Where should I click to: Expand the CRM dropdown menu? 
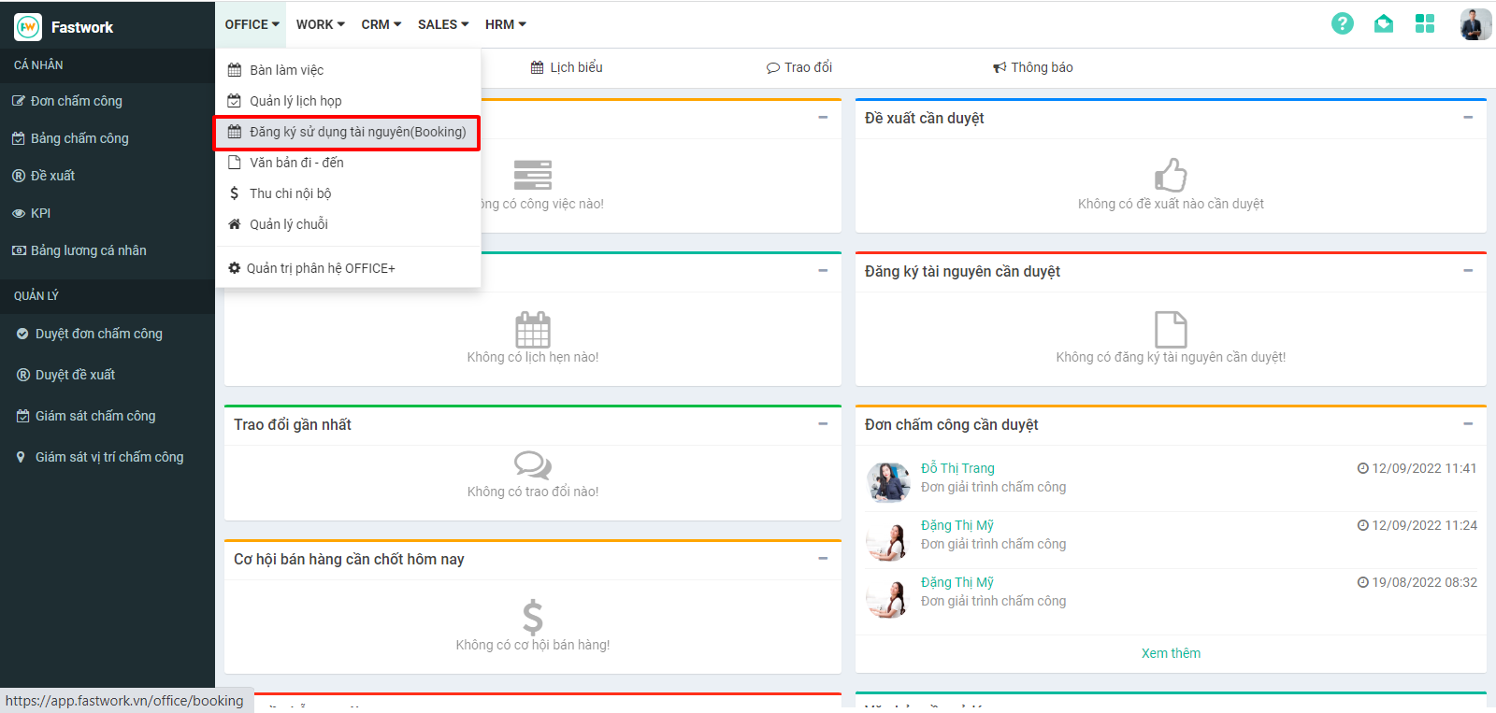click(x=381, y=24)
